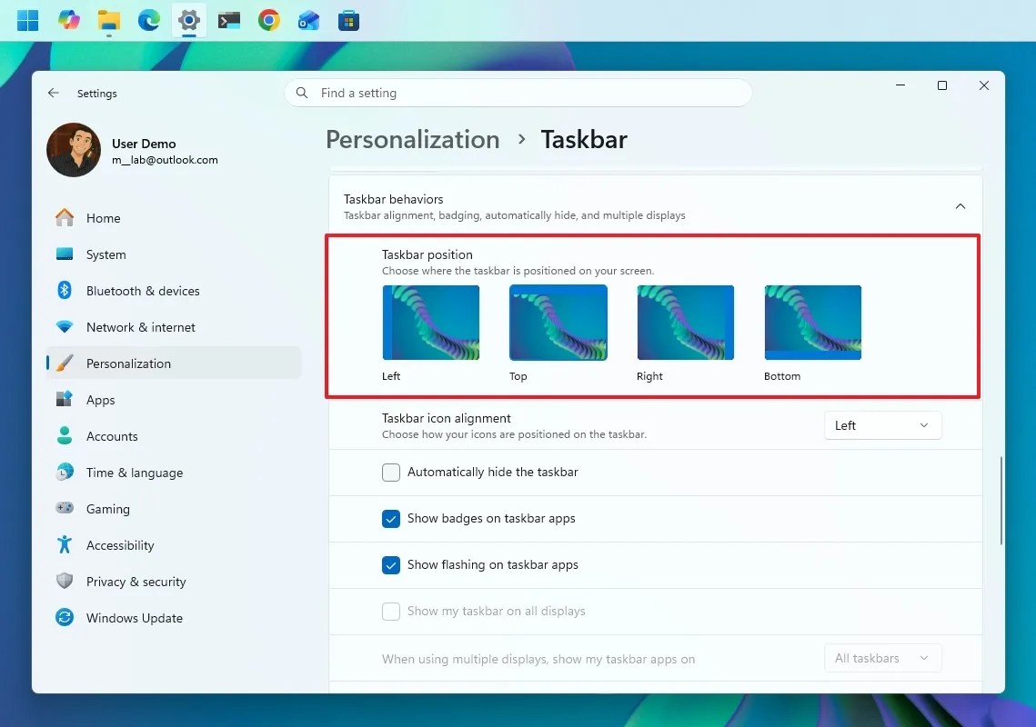Open the Home settings page

174,218
